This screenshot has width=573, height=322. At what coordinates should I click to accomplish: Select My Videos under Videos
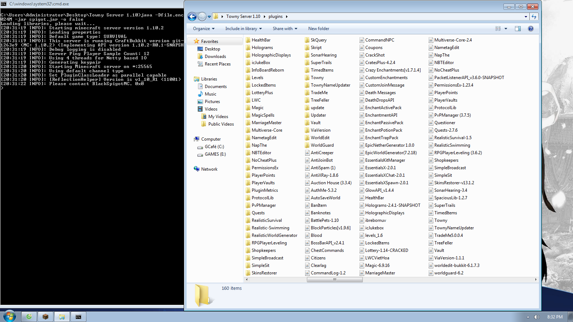coord(218,117)
